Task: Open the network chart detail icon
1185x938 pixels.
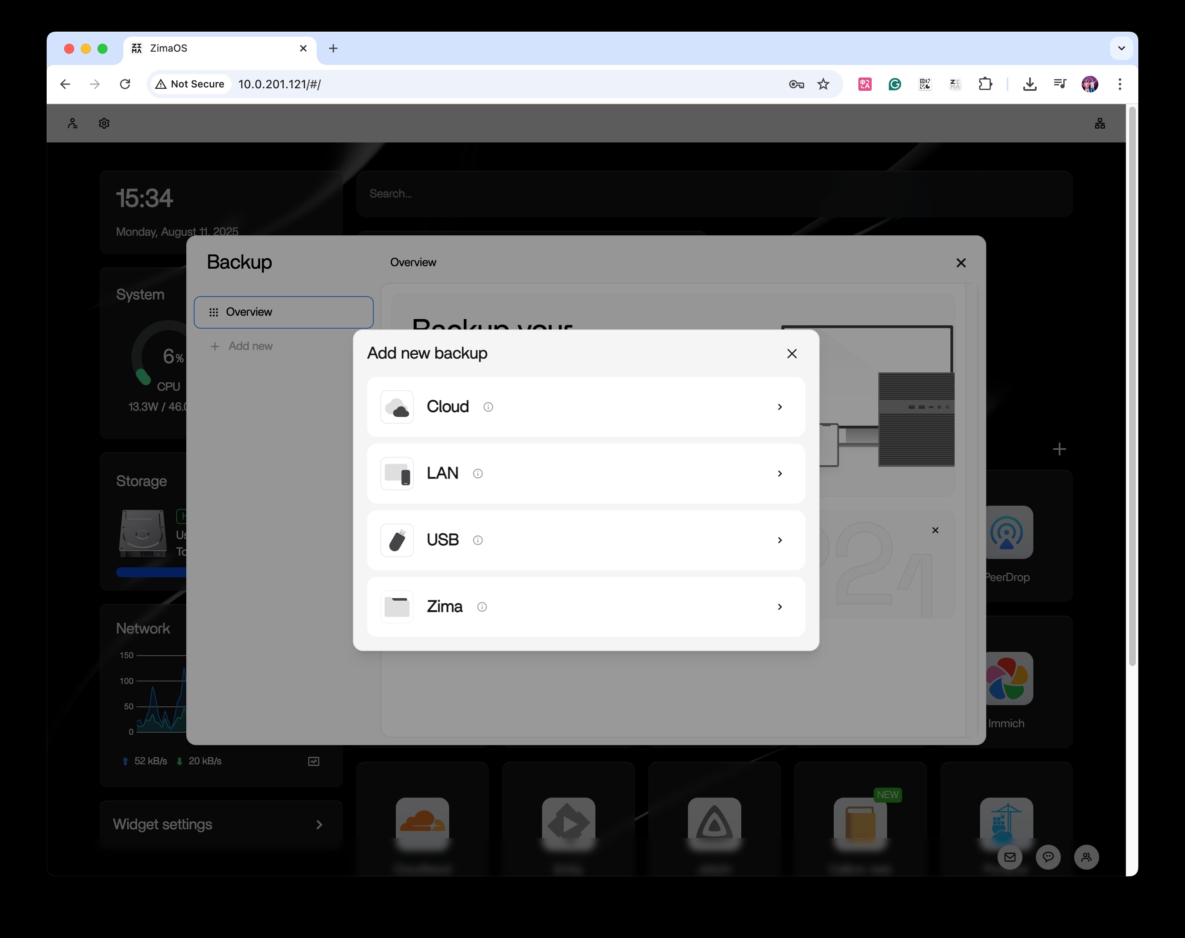Action: tap(314, 761)
